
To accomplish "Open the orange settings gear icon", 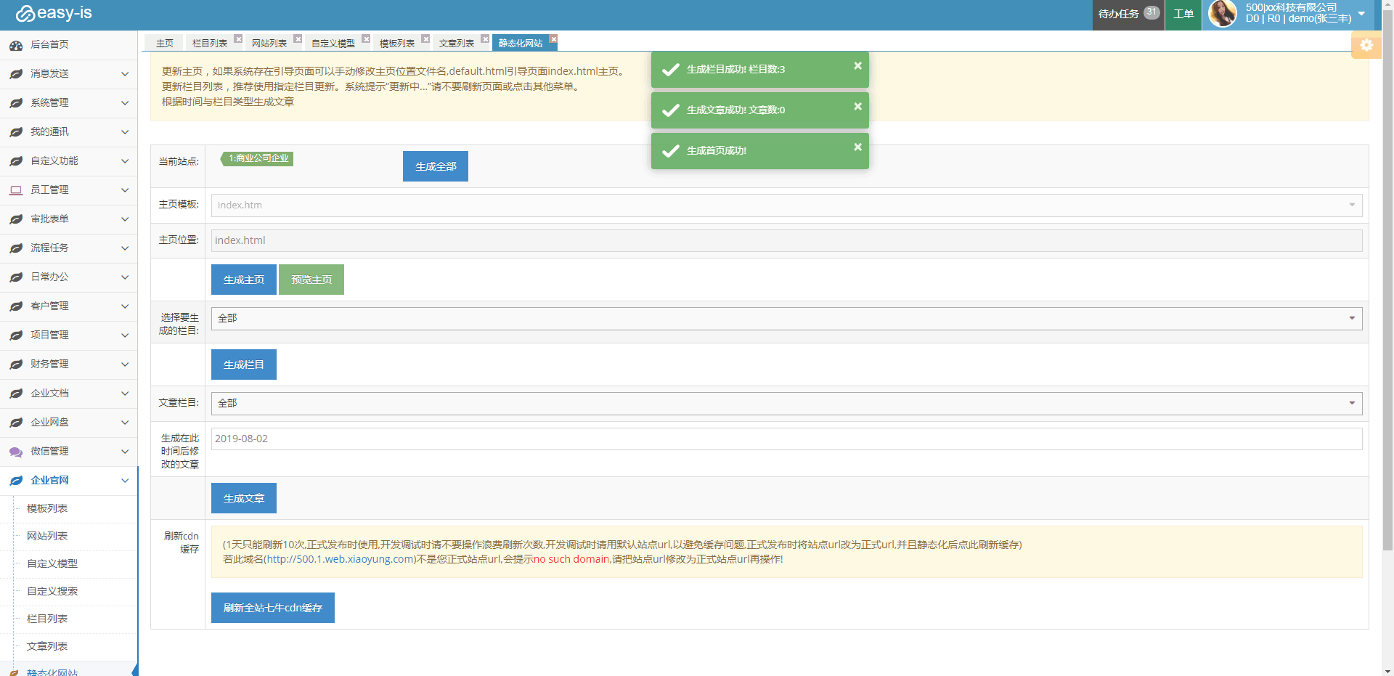I will pos(1366,45).
